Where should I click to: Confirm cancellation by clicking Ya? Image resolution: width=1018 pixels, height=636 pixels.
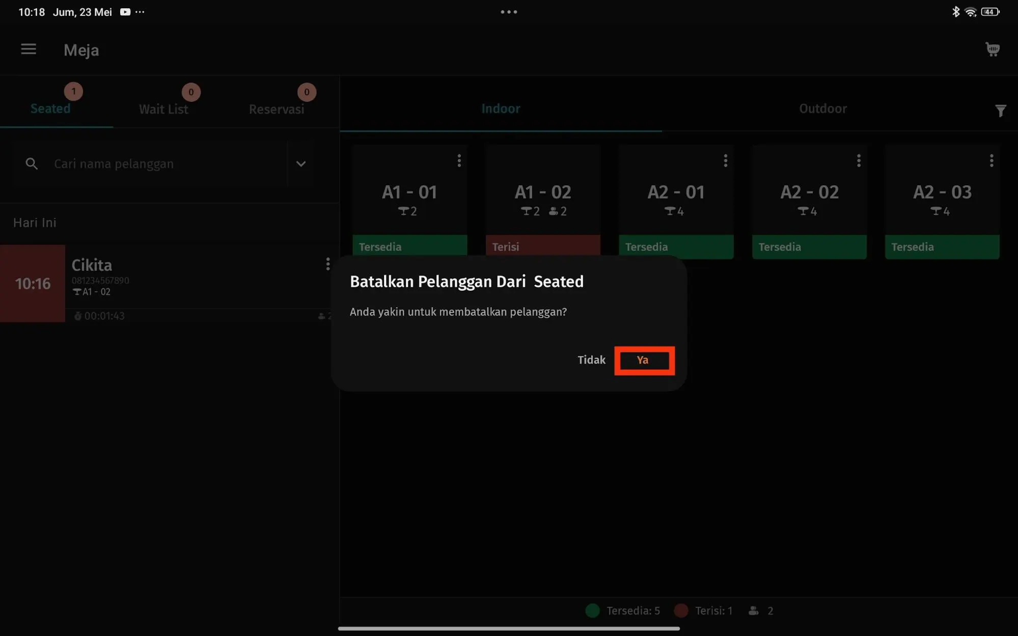(643, 360)
